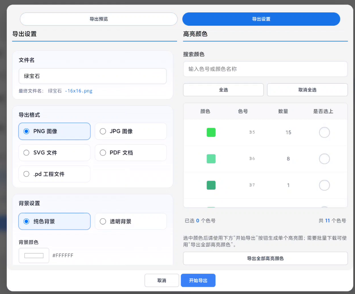Click the 取消全选 button

(x=307, y=90)
